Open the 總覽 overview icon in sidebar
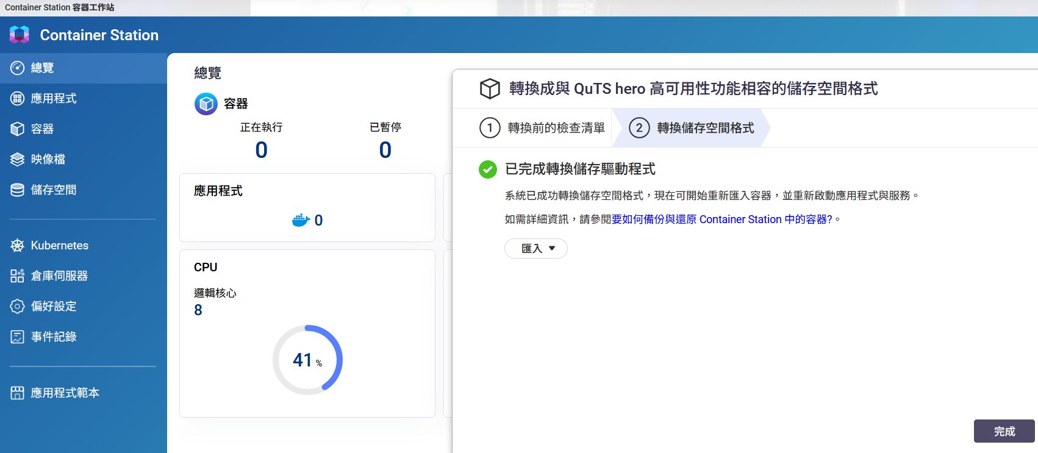1038x453 pixels. coord(18,68)
